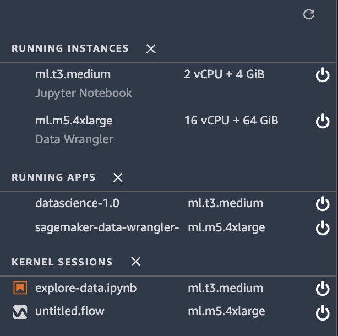Image resolution: width=338 pixels, height=336 pixels.
Task: Click the flow icon beside untitled.flow
Action: (x=20, y=312)
